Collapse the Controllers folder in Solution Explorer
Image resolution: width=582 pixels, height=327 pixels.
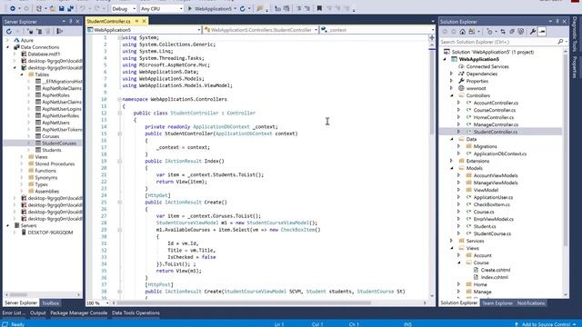click(452, 95)
